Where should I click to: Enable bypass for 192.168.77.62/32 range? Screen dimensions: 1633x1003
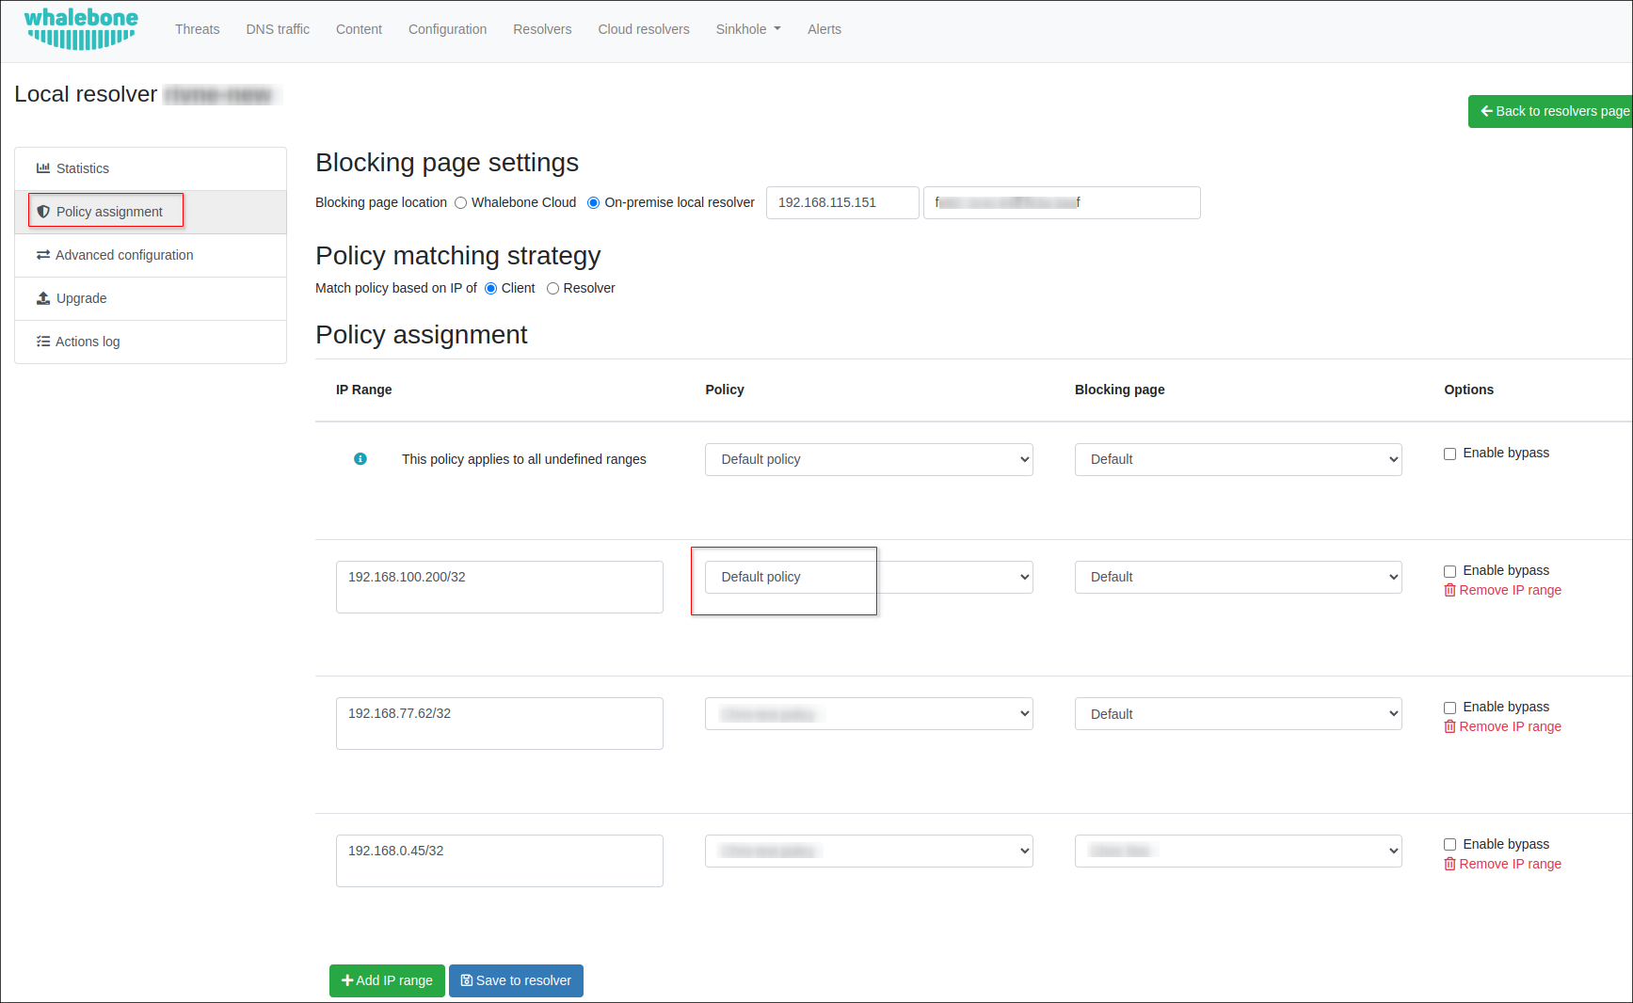click(1449, 708)
